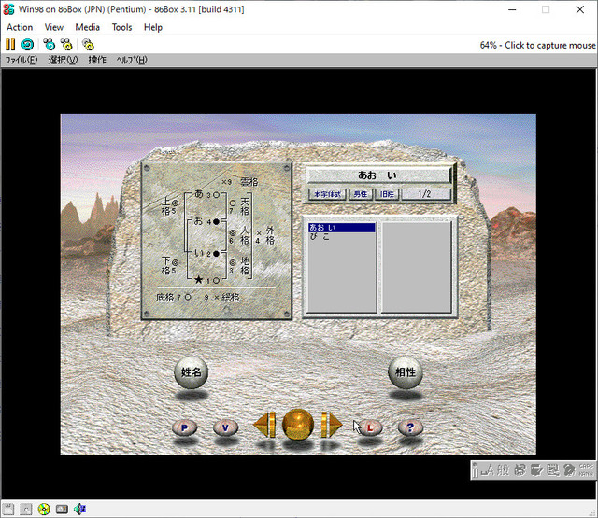Image resolution: width=598 pixels, height=518 pixels.
Task: Open the 86Box Help menu
Action: [153, 27]
